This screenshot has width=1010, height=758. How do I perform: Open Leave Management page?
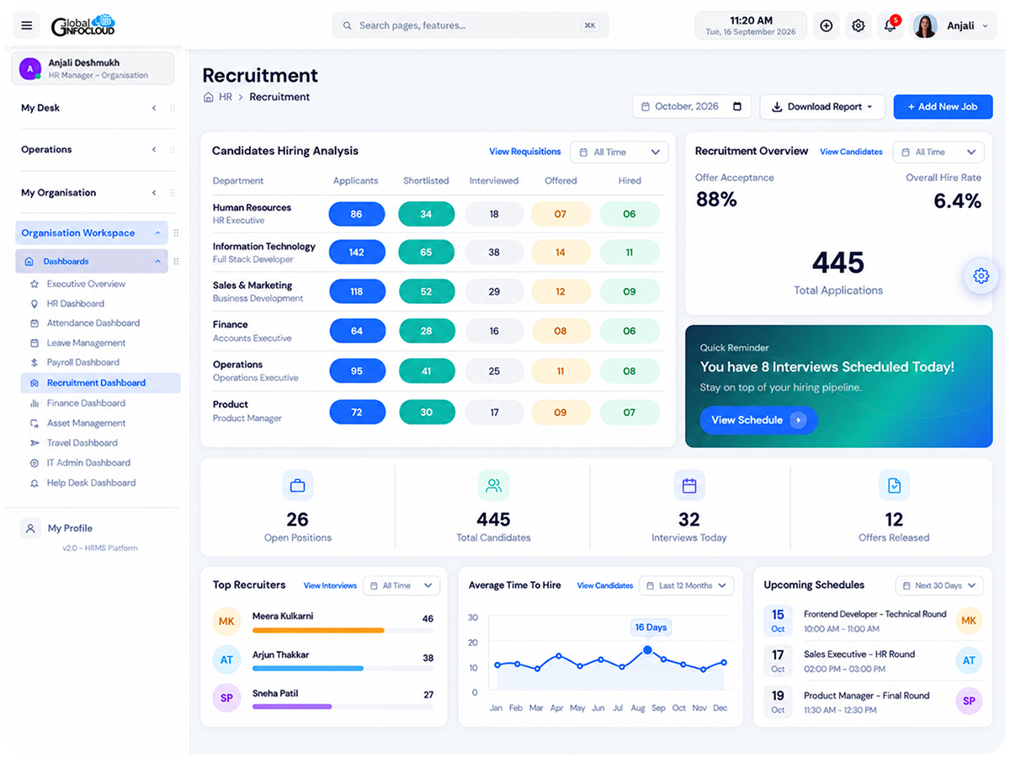(x=86, y=343)
